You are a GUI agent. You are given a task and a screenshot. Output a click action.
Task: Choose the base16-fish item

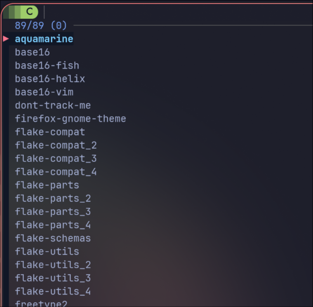[x=47, y=66]
